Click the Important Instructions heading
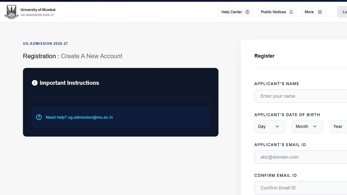 [x=69, y=83]
